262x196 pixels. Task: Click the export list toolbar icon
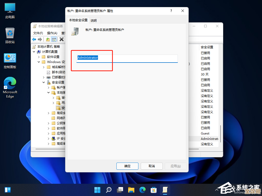(48, 39)
